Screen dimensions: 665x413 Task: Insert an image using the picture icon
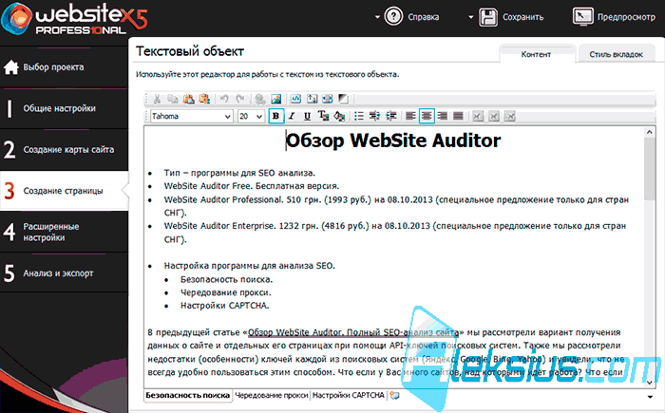coord(276,100)
